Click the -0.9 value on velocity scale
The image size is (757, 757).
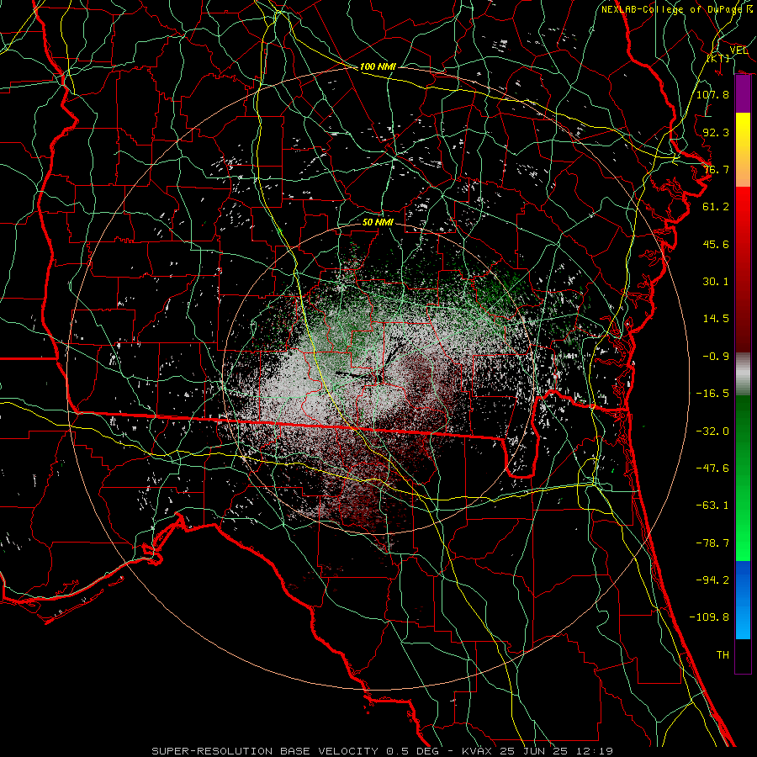pyautogui.click(x=716, y=357)
